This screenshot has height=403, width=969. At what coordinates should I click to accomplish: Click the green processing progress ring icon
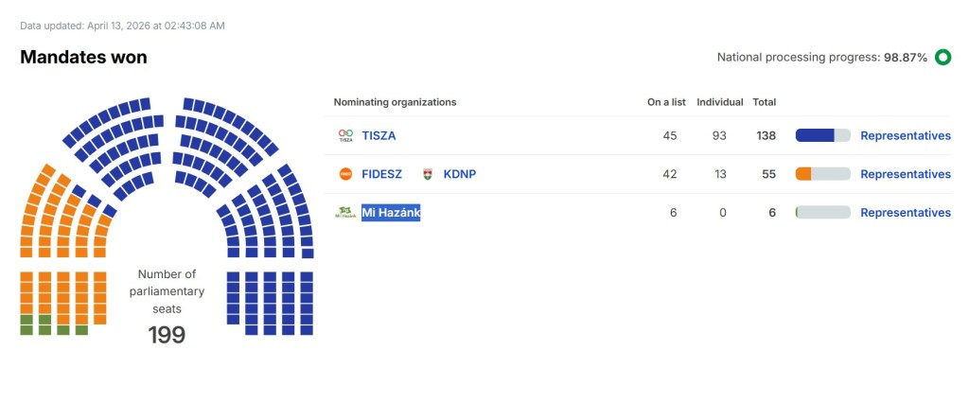click(x=943, y=58)
